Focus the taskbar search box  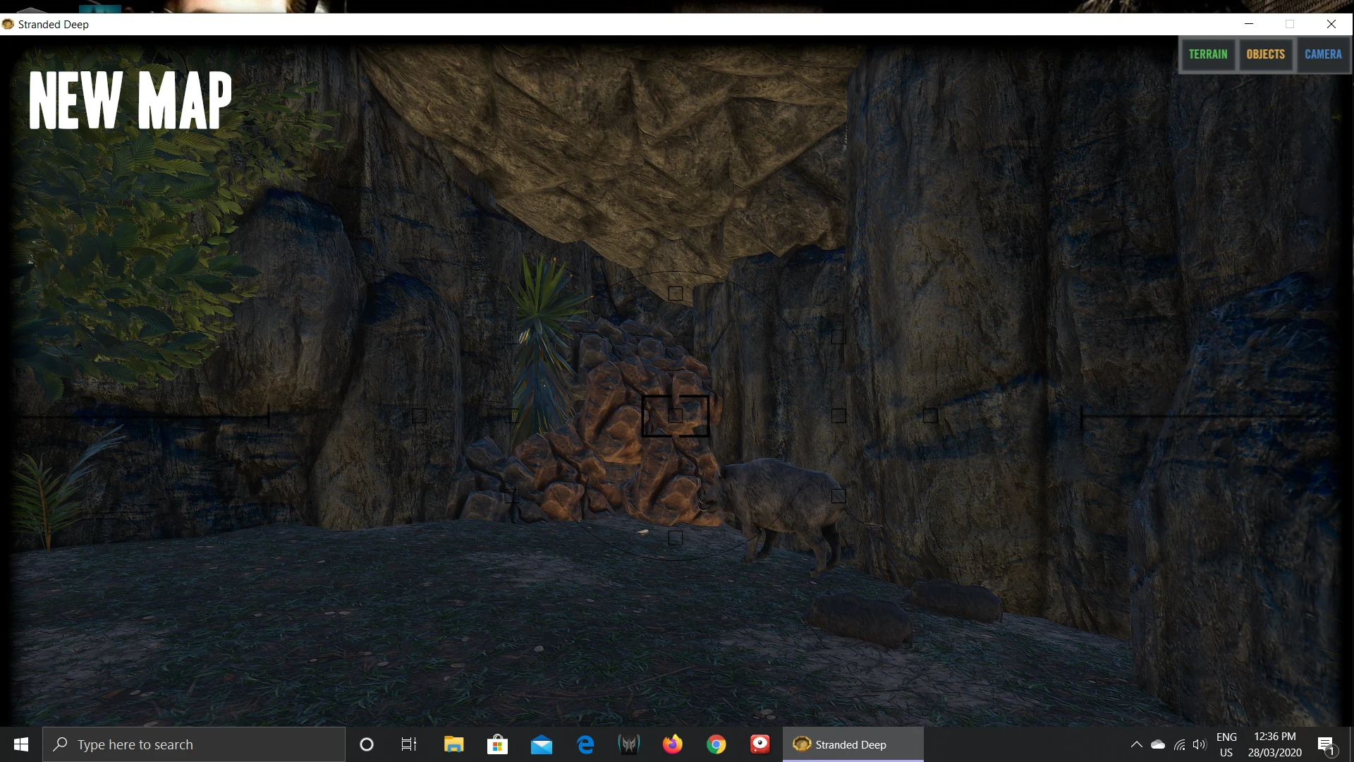194,744
